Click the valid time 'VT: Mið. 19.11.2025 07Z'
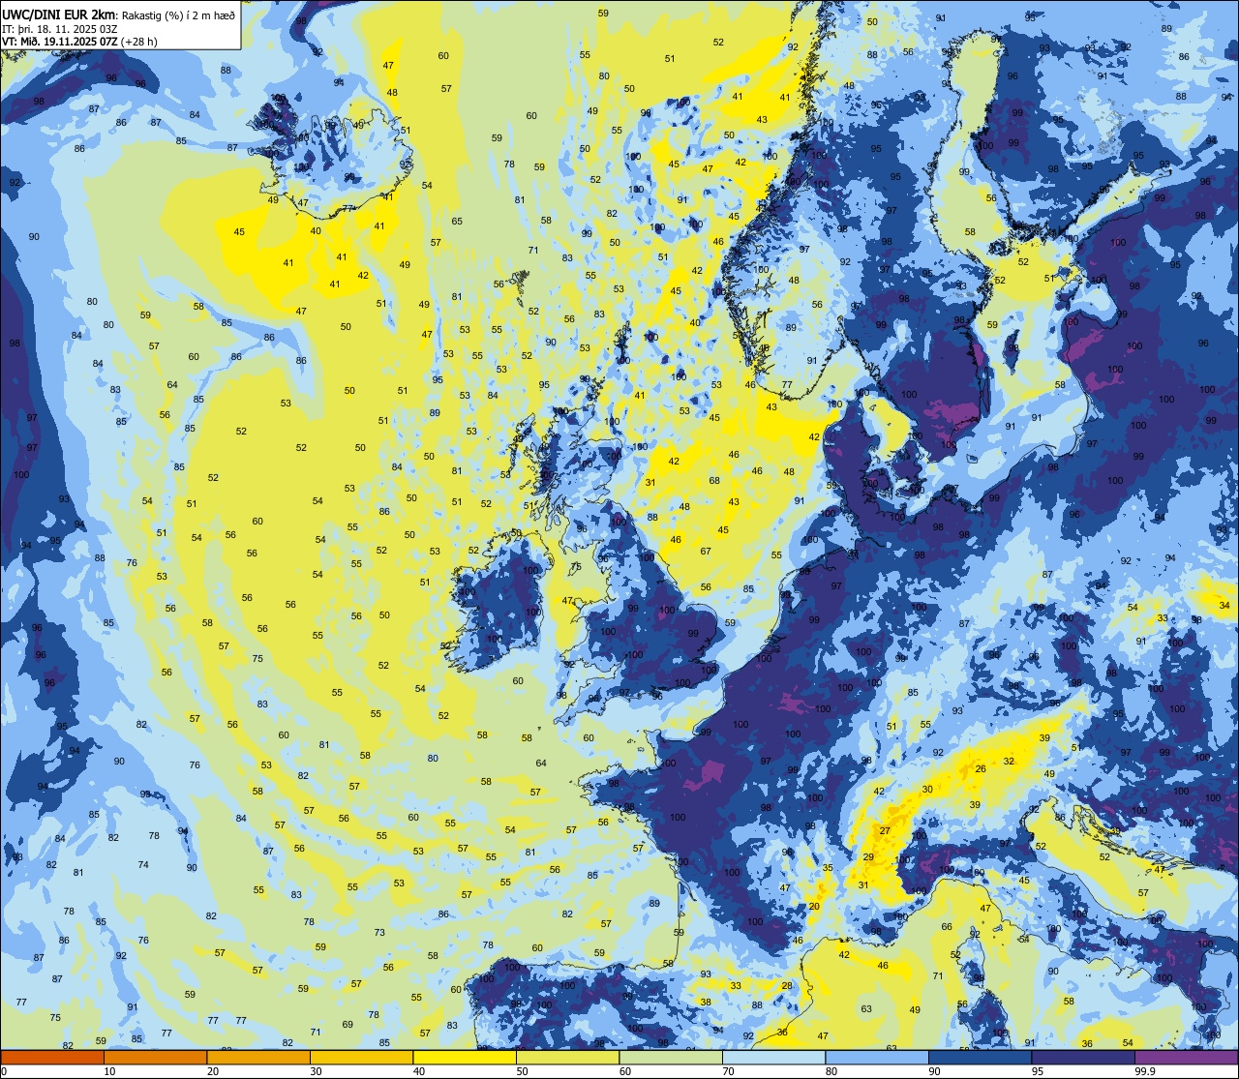This screenshot has width=1239, height=1079. tap(60, 42)
